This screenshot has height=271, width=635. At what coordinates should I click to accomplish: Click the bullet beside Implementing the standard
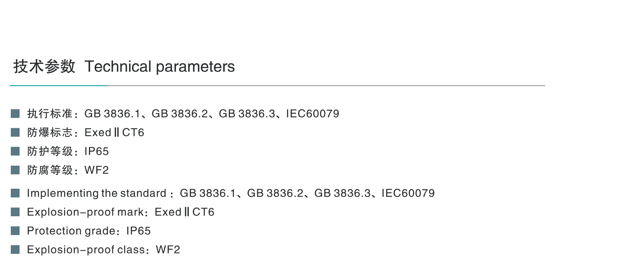coord(15,193)
